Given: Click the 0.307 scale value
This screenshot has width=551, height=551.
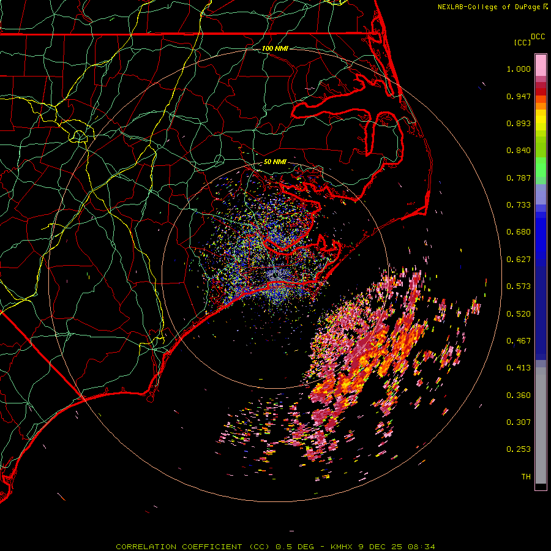Looking at the screenshot, I should tap(519, 422).
